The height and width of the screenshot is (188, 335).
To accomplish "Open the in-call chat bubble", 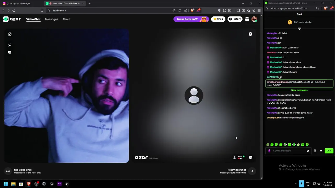I will coord(250,157).
